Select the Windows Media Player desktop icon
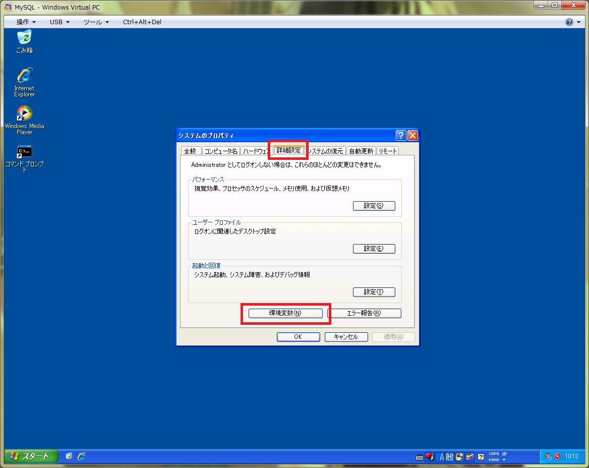 (24, 120)
